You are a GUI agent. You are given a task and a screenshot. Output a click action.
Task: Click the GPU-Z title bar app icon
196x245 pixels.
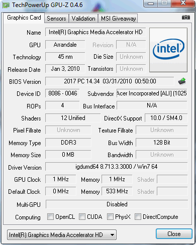pos(6,5)
